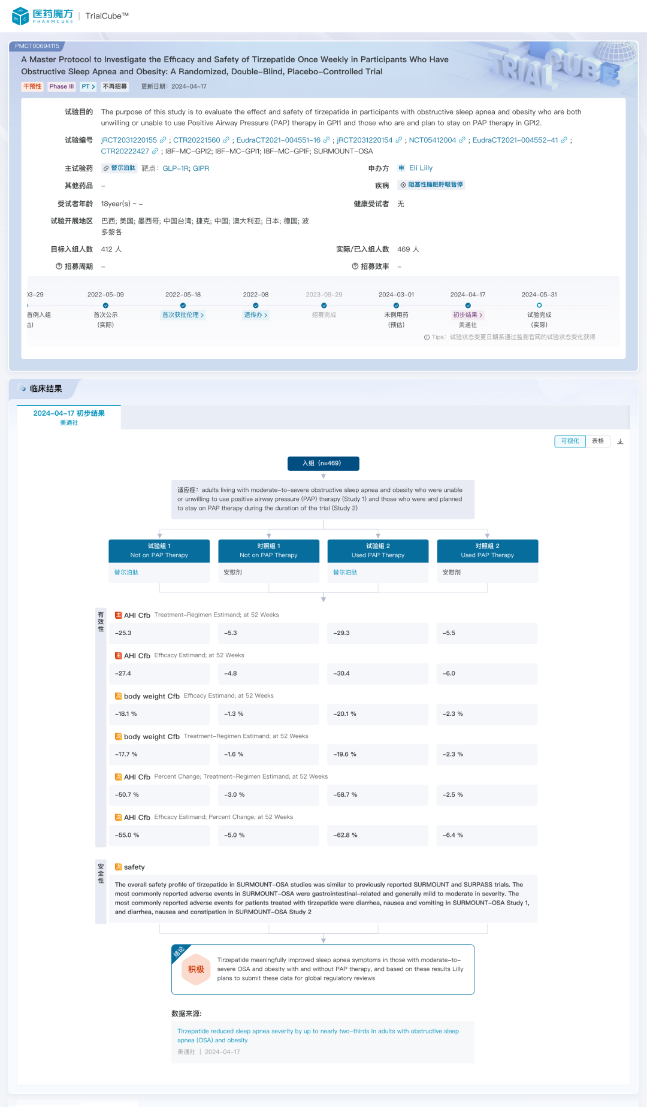Expand 遗传办 timeline entry

tap(256, 315)
